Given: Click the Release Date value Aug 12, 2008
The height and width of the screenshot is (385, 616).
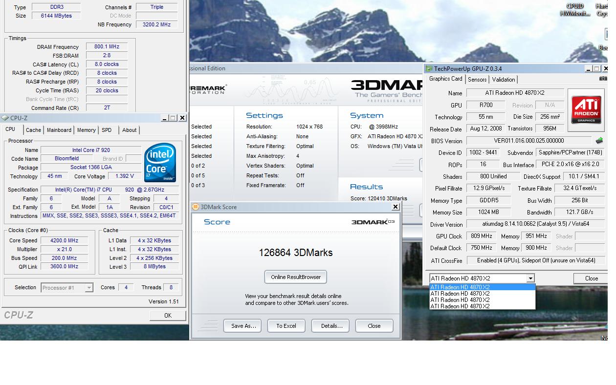Looking at the screenshot, I should coord(485,128).
